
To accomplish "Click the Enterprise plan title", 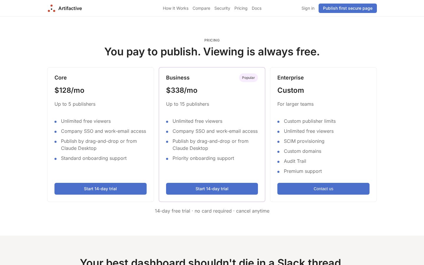I will 291,78.
